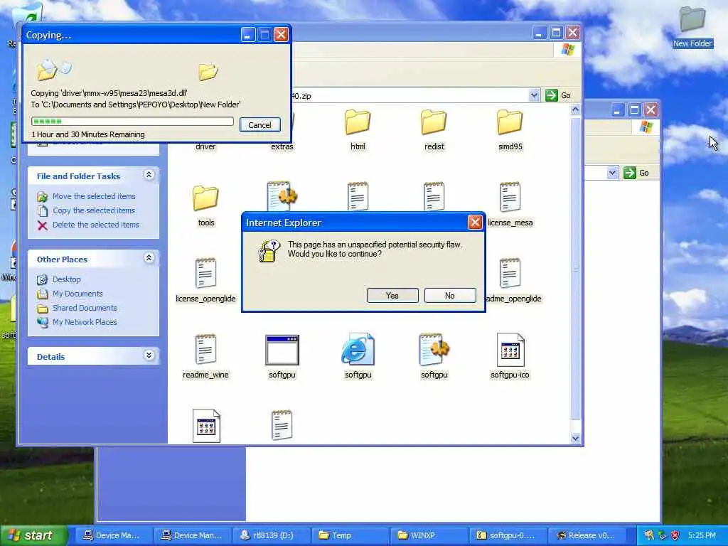Select the extras folder label

point(282,146)
